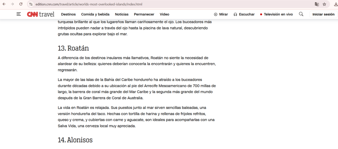Screen dimensions: 338x149
Task: Click the CNN travel logo
Action: (41, 14)
